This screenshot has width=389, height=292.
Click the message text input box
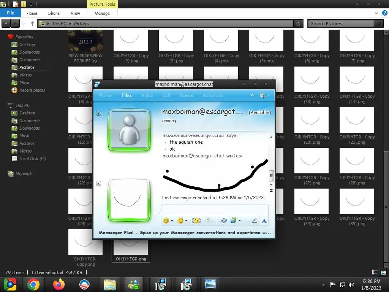click(x=215, y=210)
